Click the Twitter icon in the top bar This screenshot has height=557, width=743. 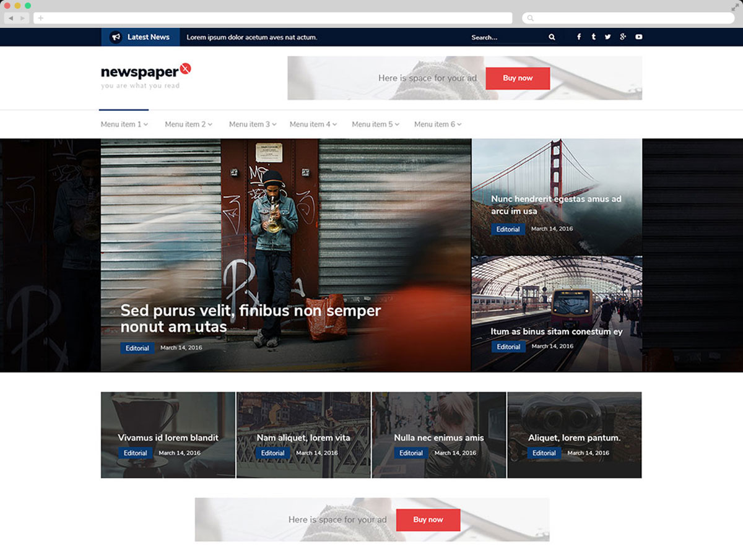click(608, 37)
